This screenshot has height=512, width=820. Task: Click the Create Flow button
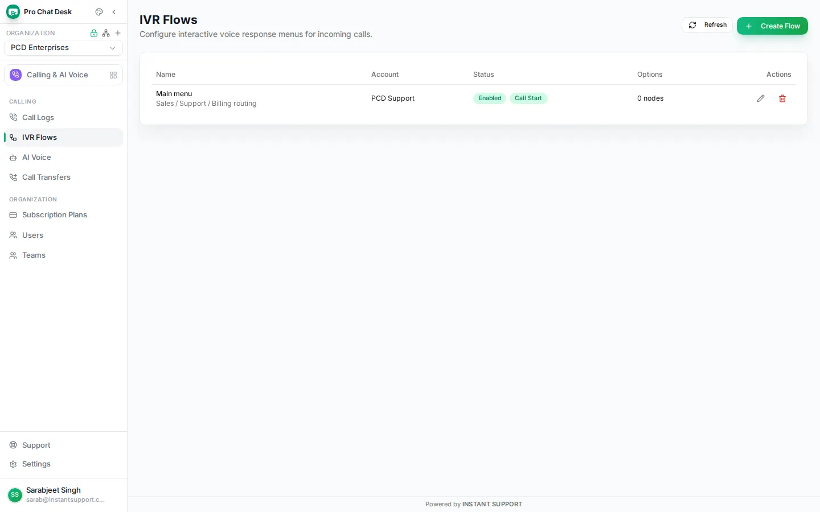tap(772, 26)
